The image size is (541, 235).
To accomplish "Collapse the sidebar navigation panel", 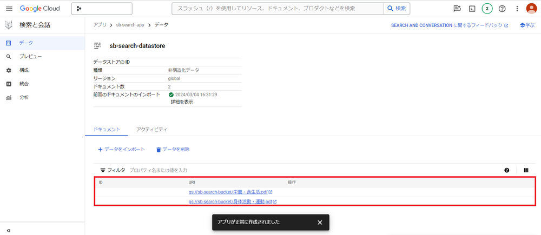I will pyautogui.click(x=9, y=231).
